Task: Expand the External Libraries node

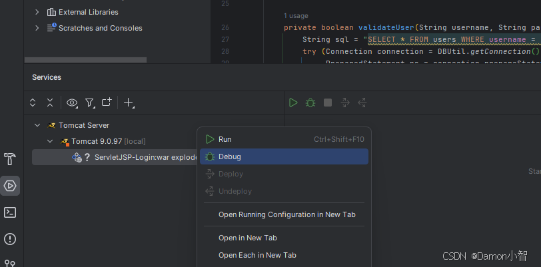Action: 37,12
